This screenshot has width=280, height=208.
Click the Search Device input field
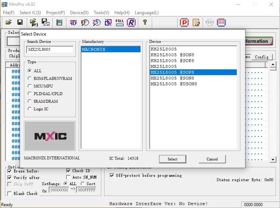pos(50,49)
